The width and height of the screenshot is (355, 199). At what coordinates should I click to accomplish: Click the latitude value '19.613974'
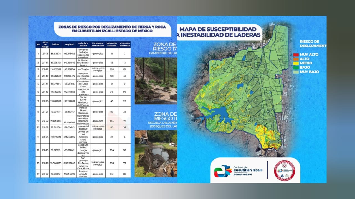56,53
